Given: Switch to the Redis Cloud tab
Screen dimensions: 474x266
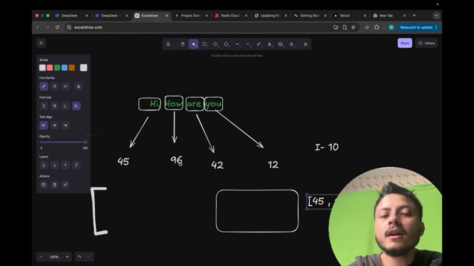Looking at the screenshot, I should click(231, 15).
